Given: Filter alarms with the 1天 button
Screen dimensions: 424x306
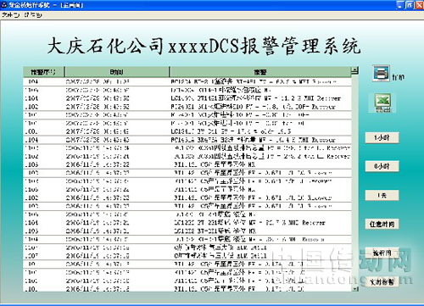Looking at the screenshot, I should point(382,195).
